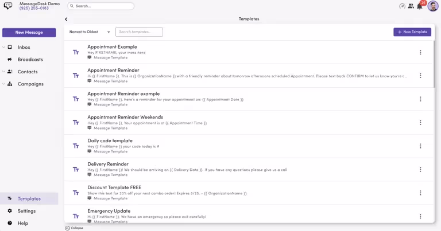The image size is (441, 231).
Task: Click the Tt icon of Appointment Reminder Weekends
Action: tap(76, 123)
